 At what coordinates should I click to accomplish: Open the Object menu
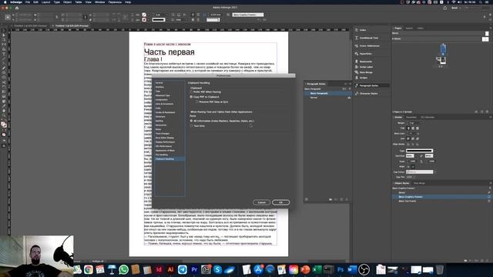coord(67,2)
